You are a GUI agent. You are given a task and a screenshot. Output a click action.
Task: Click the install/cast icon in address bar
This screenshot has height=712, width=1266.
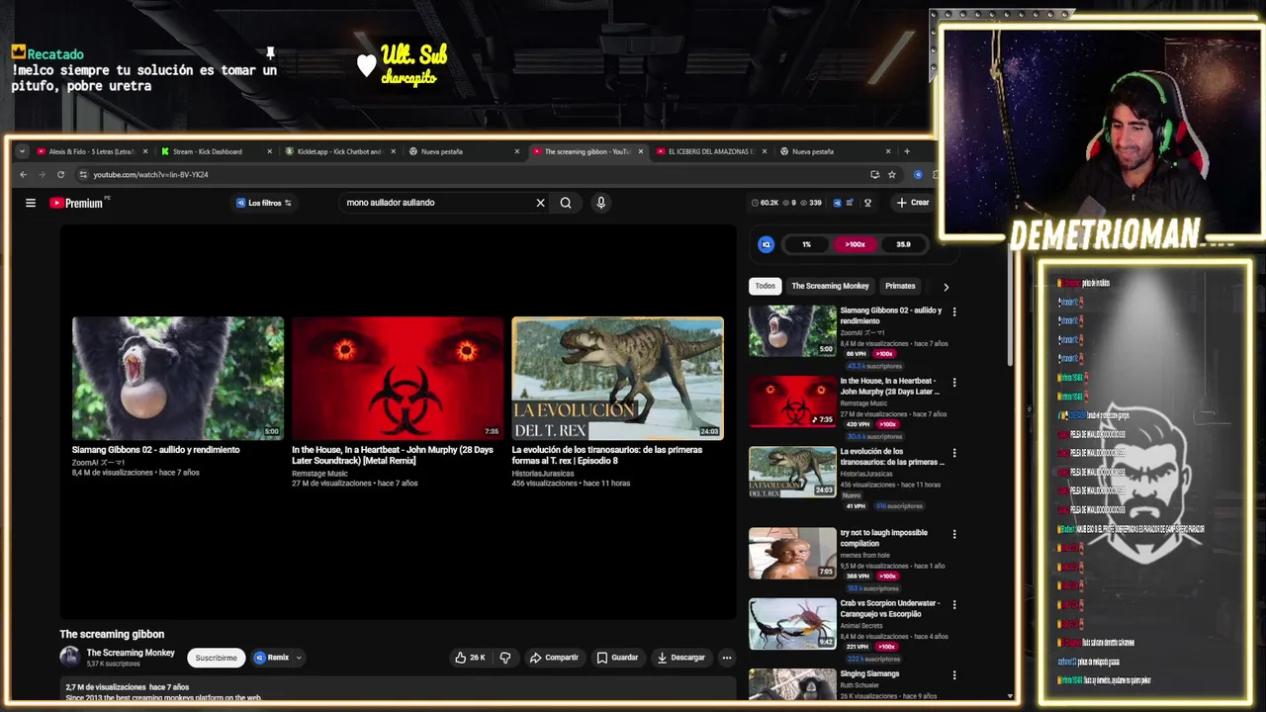pyautogui.click(x=874, y=175)
